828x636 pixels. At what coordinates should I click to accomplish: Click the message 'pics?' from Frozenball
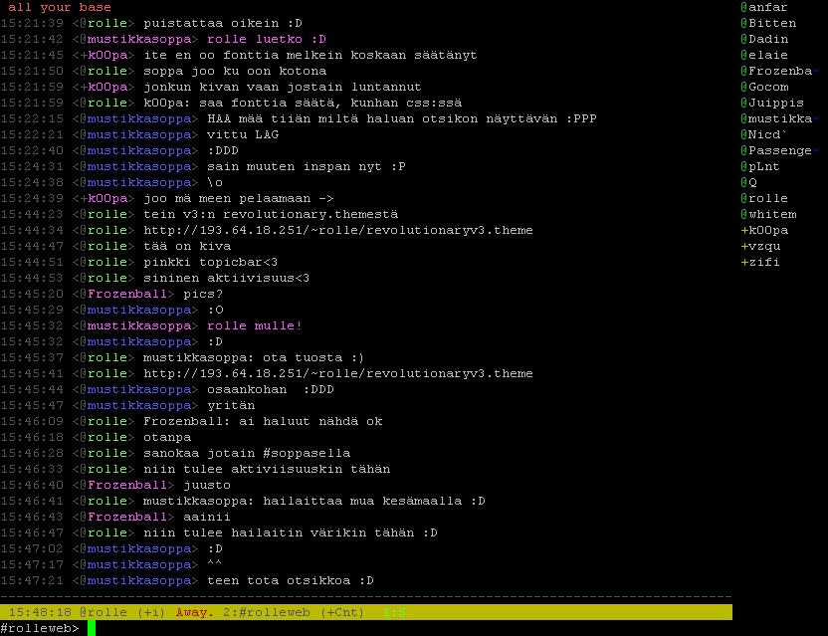(x=203, y=294)
